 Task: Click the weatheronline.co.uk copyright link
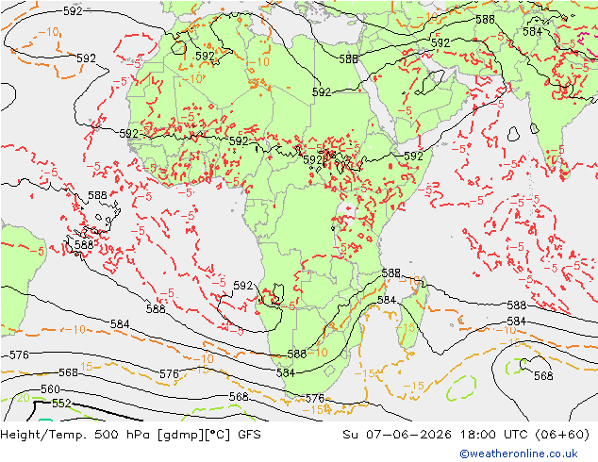coord(519,454)
